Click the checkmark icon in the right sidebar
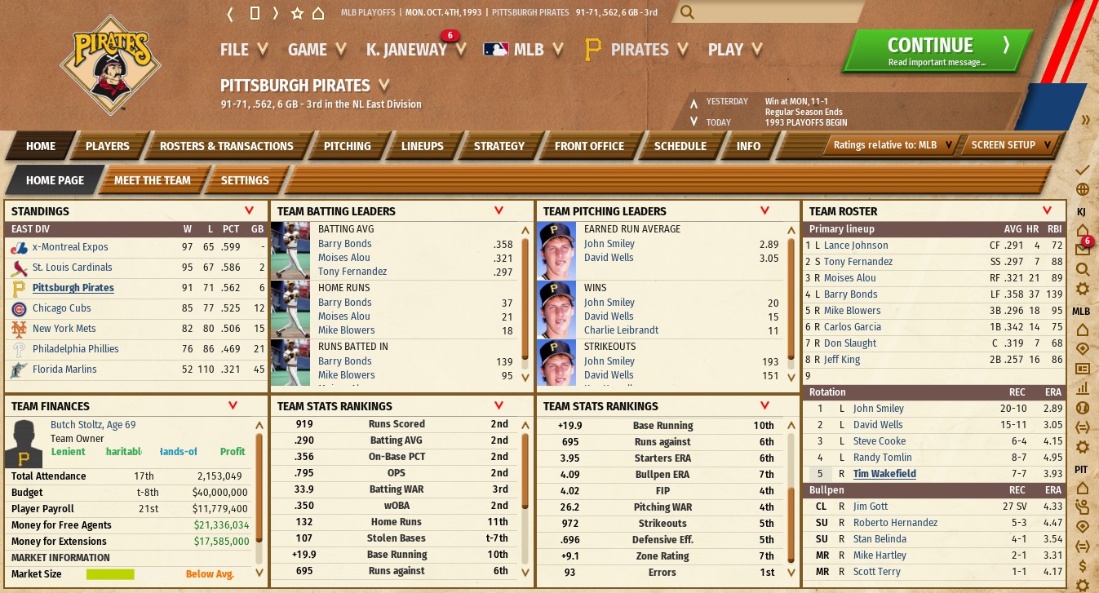 1082,170
